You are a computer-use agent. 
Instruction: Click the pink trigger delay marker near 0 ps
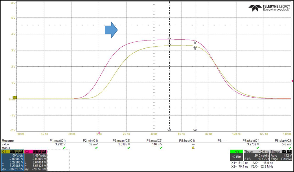pyautogui.click(x=99, y=133)
